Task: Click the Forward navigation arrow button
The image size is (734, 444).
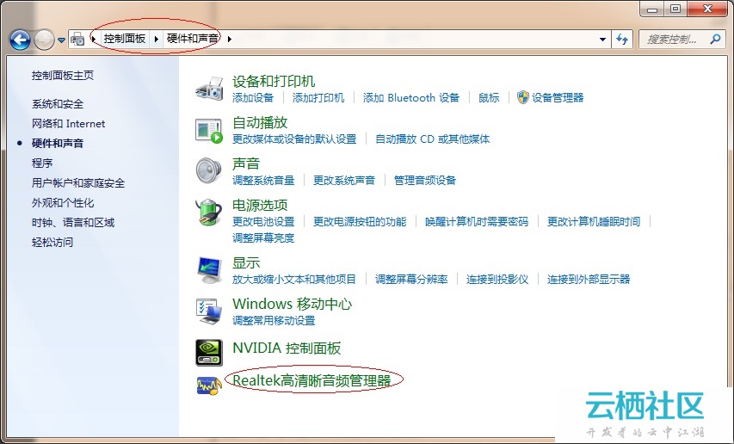Action: pyautogui.click(x=45, y=40)
